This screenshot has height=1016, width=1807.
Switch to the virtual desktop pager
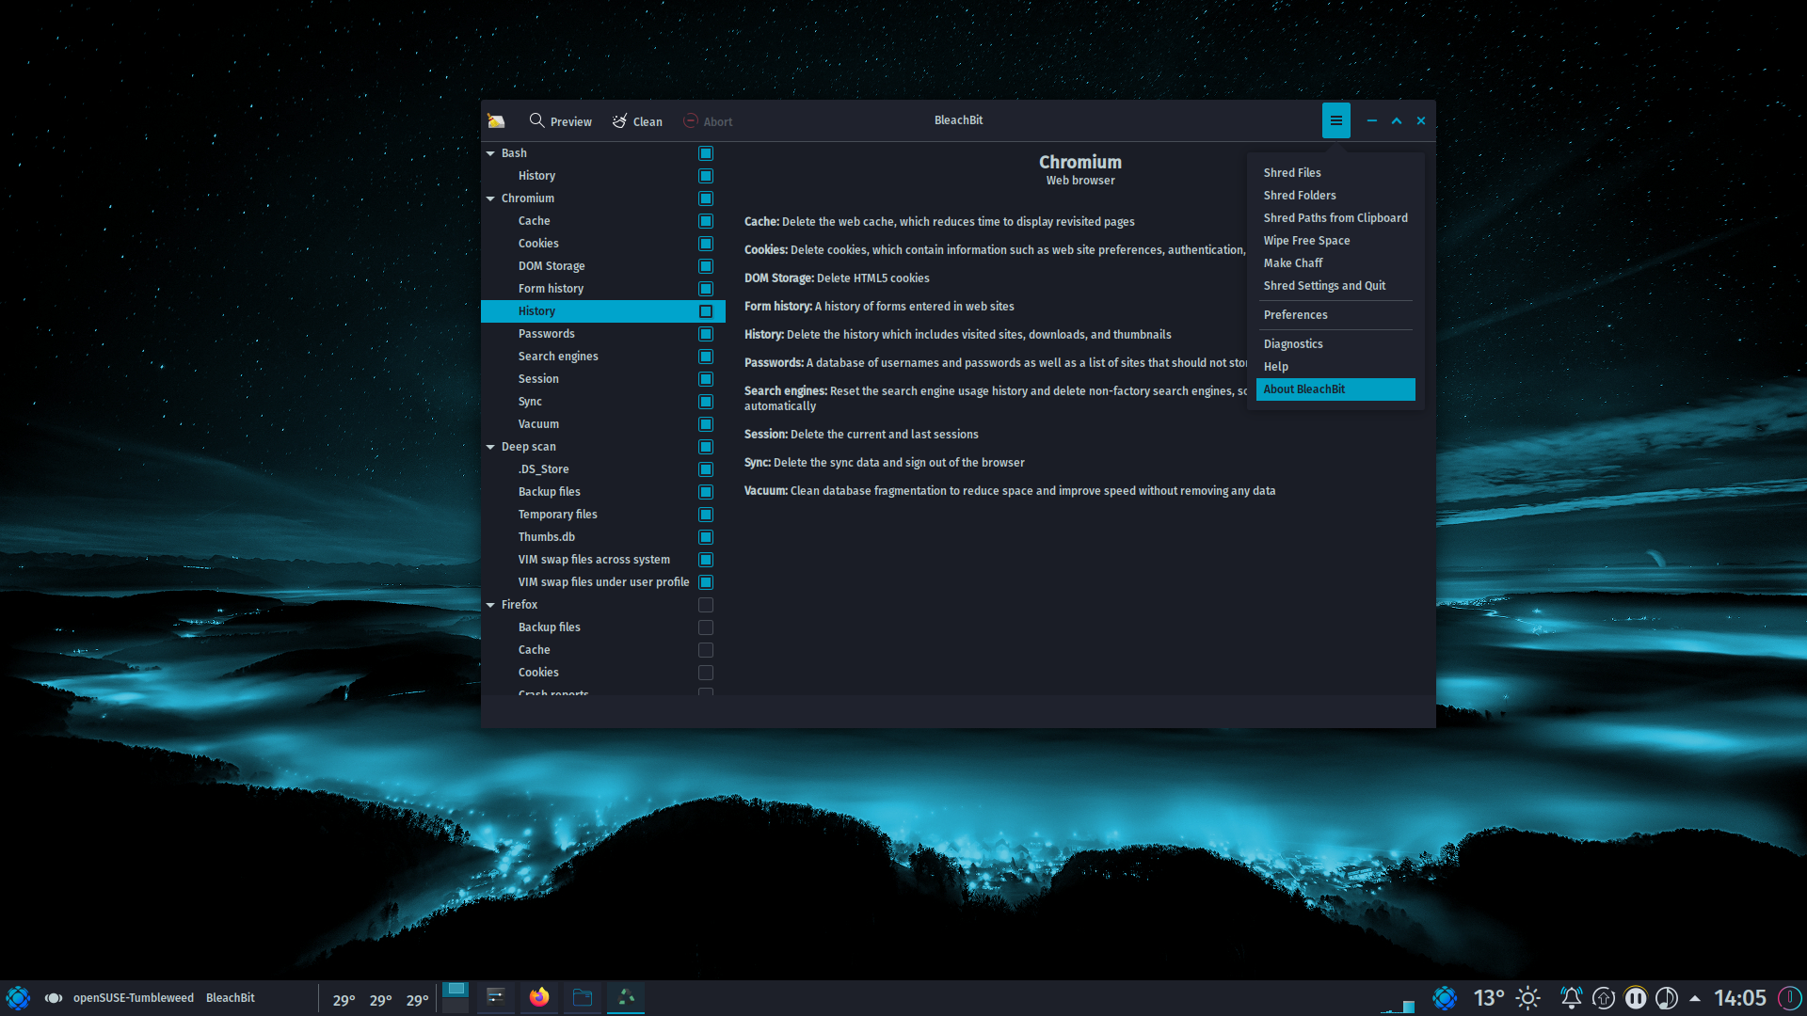coord(456,998)
